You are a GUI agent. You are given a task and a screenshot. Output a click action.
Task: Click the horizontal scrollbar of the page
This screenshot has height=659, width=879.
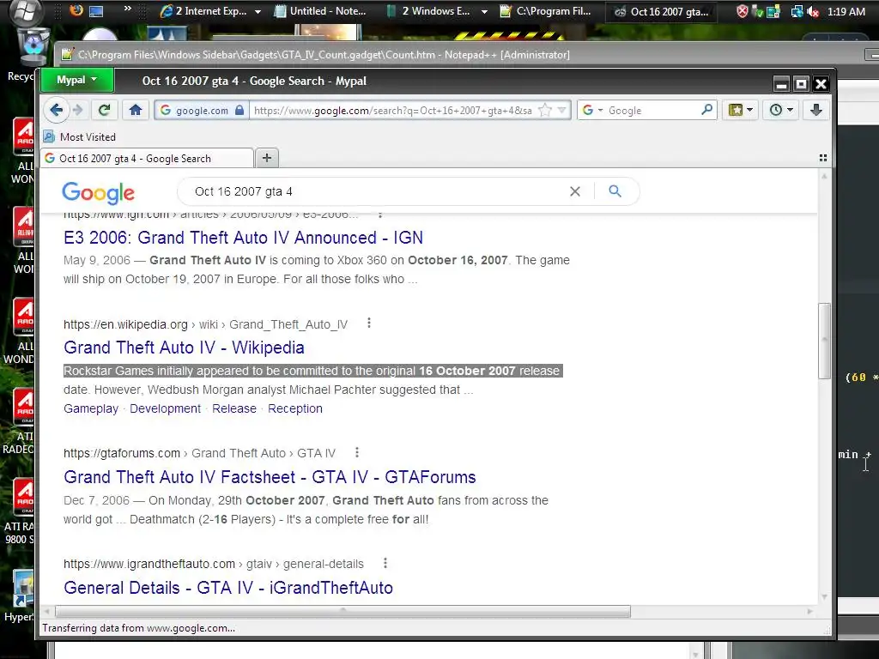(343, 611)
